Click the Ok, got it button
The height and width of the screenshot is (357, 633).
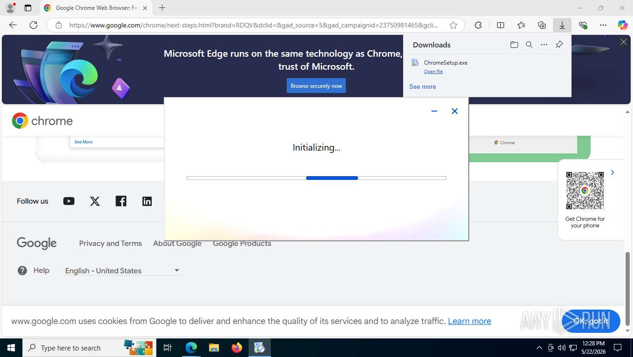[591, 321]
